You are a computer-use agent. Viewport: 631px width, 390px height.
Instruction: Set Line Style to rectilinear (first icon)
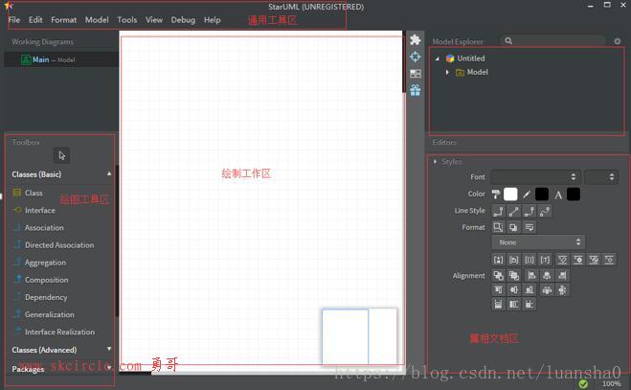coord(498,211)
